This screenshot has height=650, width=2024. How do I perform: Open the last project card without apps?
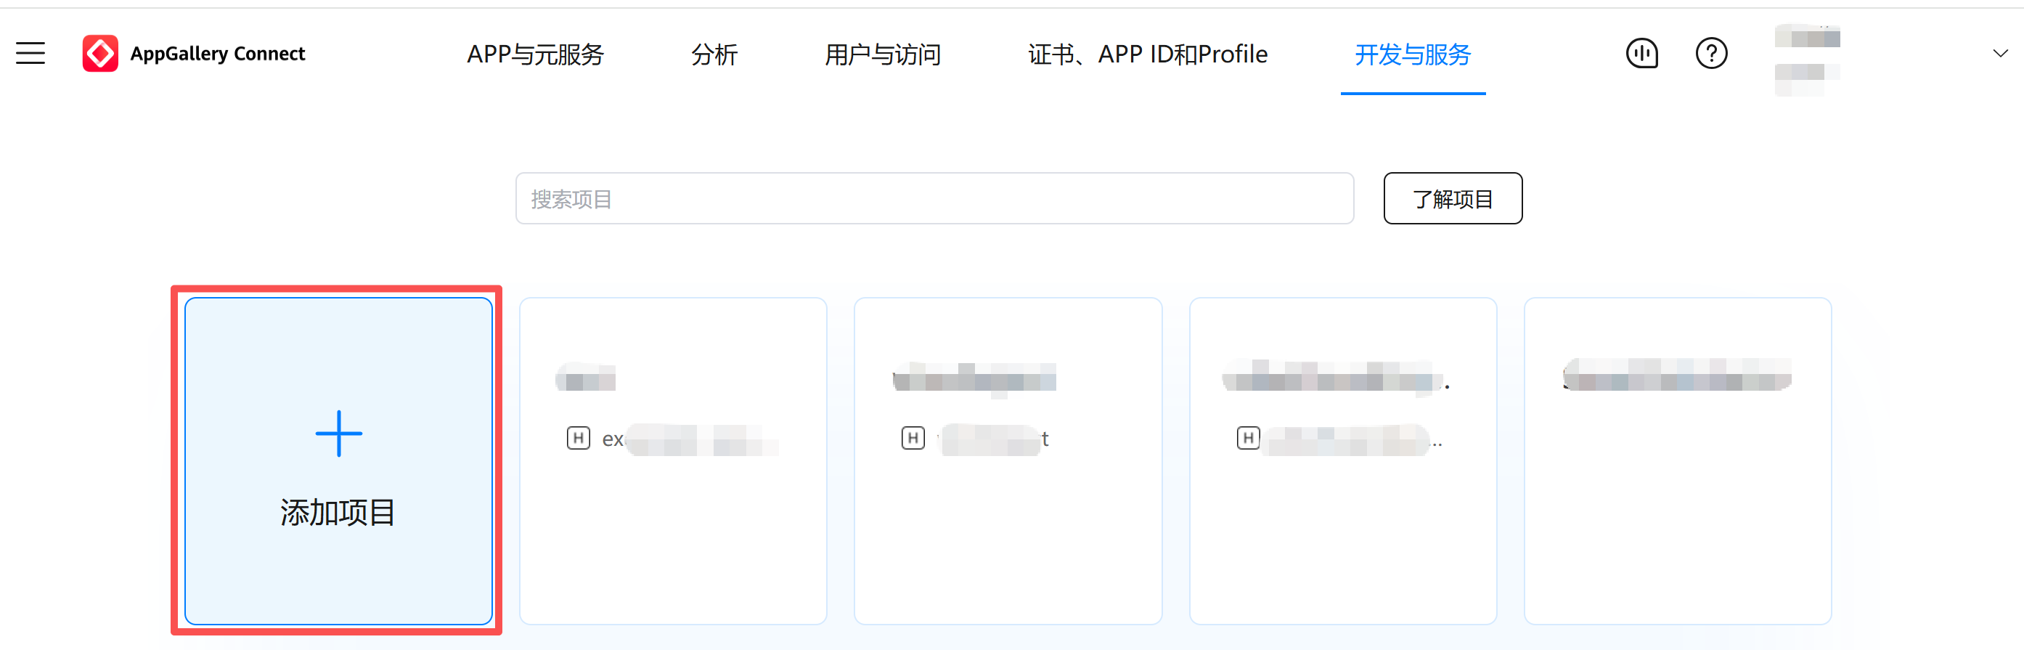(1678, 461)
